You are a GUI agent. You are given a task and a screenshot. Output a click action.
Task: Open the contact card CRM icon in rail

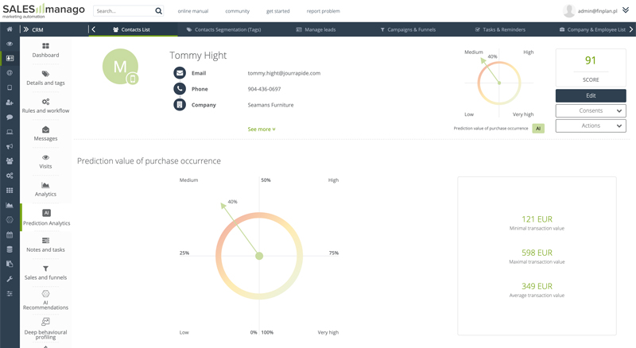pos(10,59)
